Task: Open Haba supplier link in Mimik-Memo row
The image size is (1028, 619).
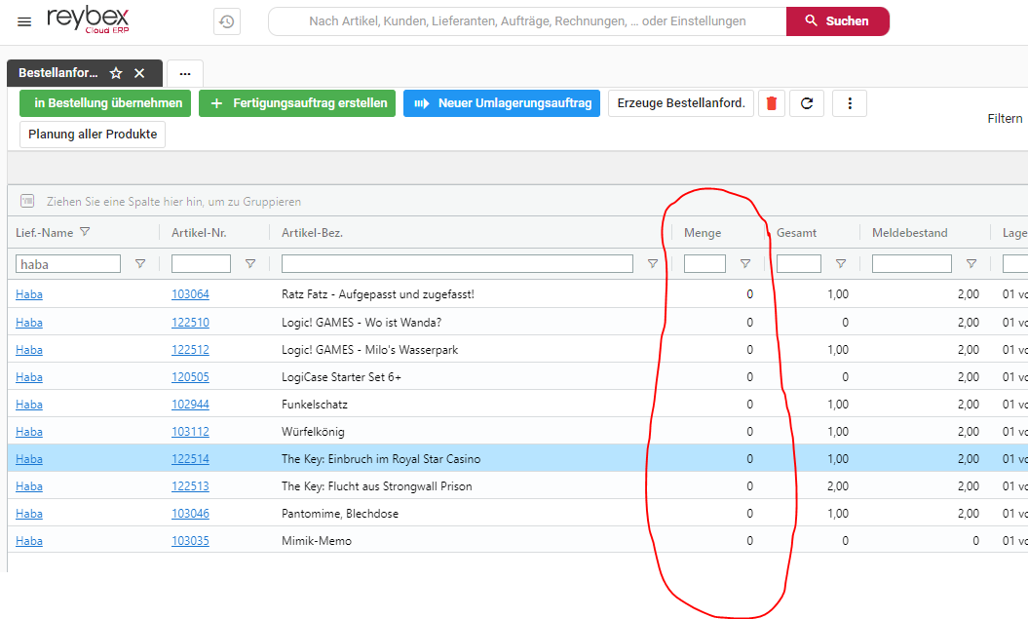Action: (29, 541)
